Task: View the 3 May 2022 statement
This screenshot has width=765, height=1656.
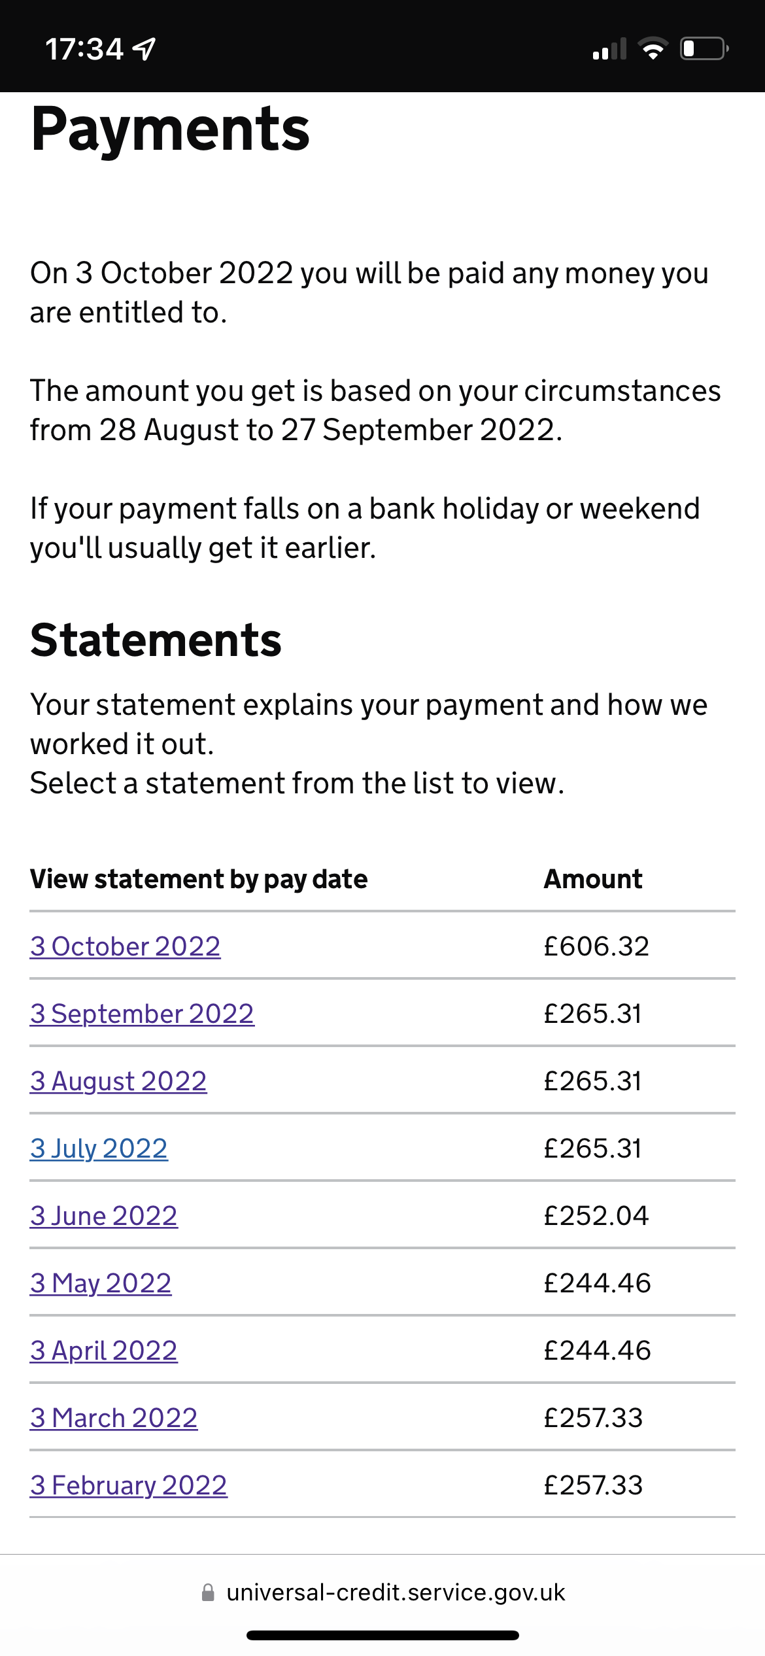Action: click(101, 1283)
